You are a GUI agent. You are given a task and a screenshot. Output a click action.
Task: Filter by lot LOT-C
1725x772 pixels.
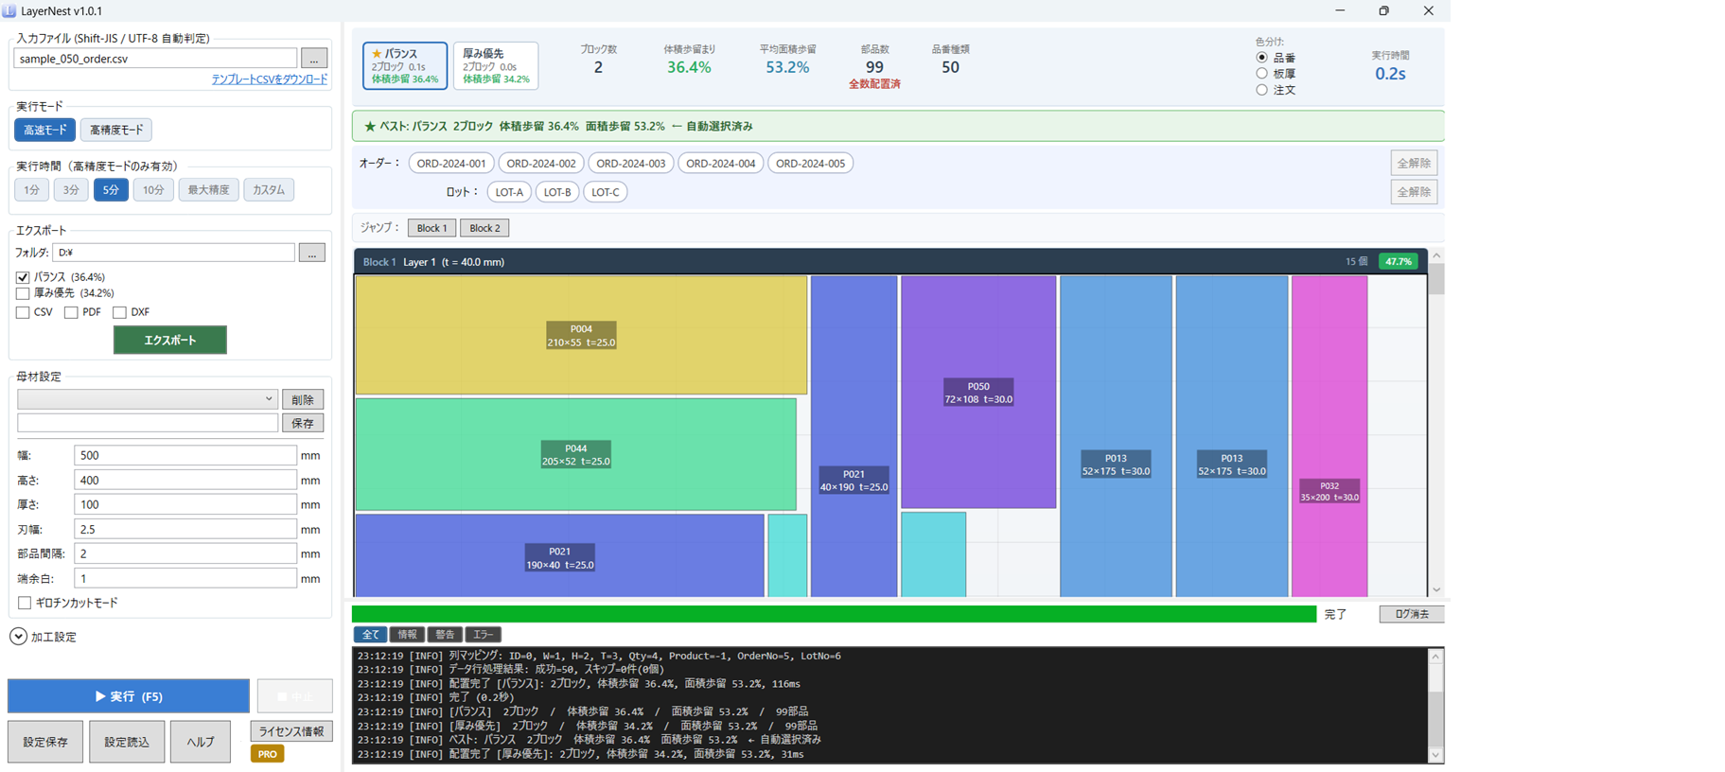[606, 192]
